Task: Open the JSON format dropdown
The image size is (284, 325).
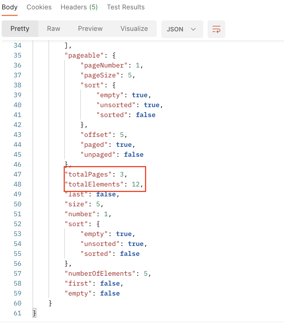Action: [182, 29]
